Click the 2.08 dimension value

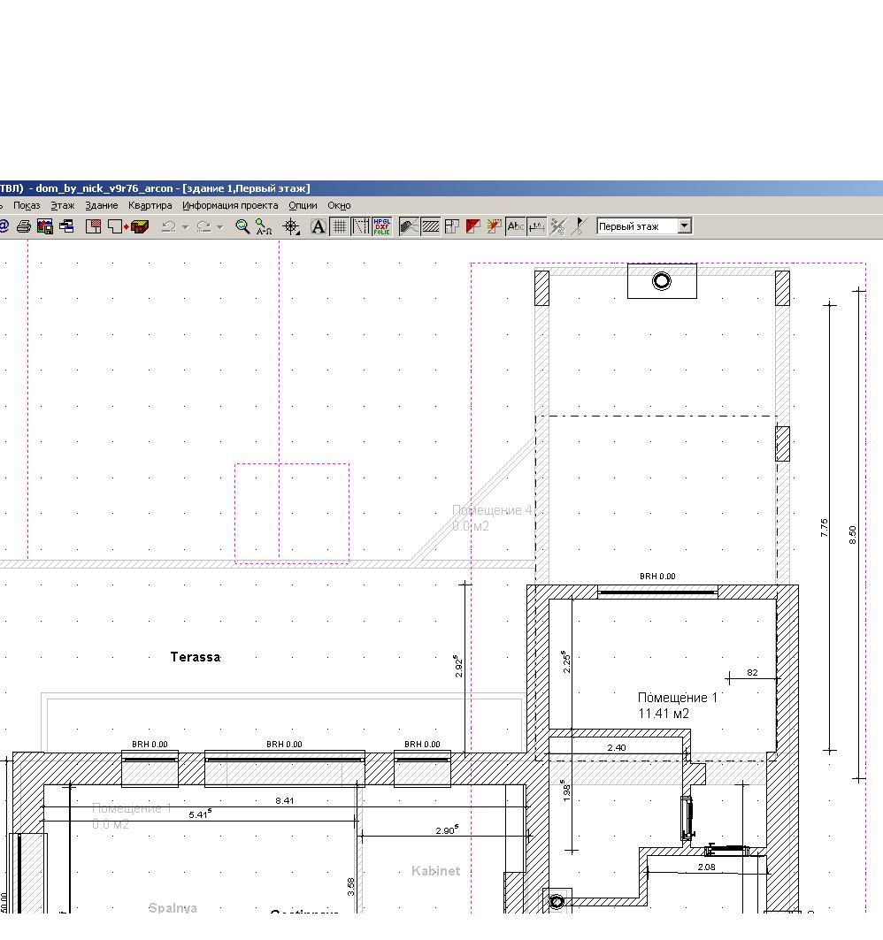pos(707,867)
